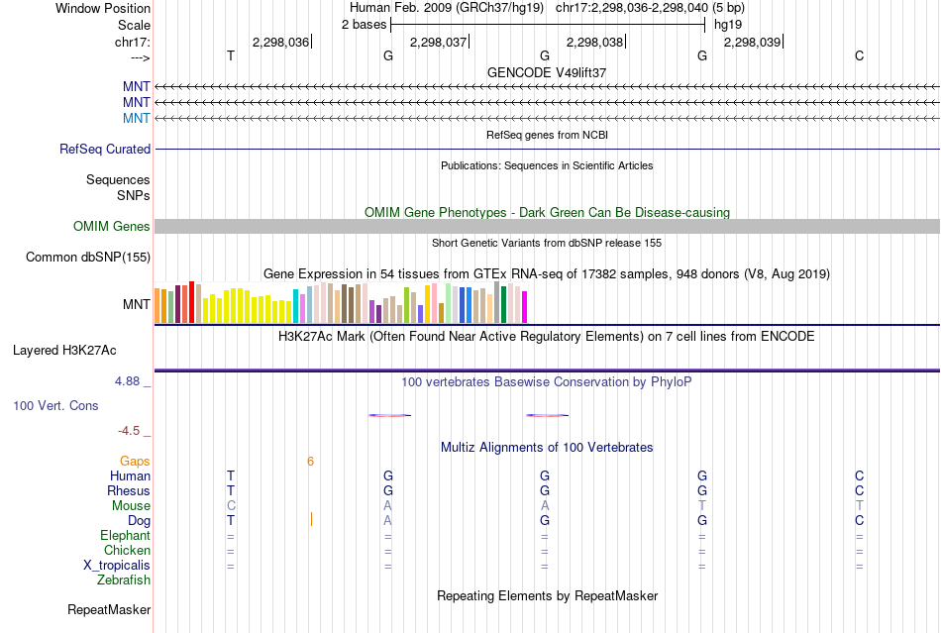Select the Human species label
The width and height of the screenshot is (941, 633).
point(130,475)
